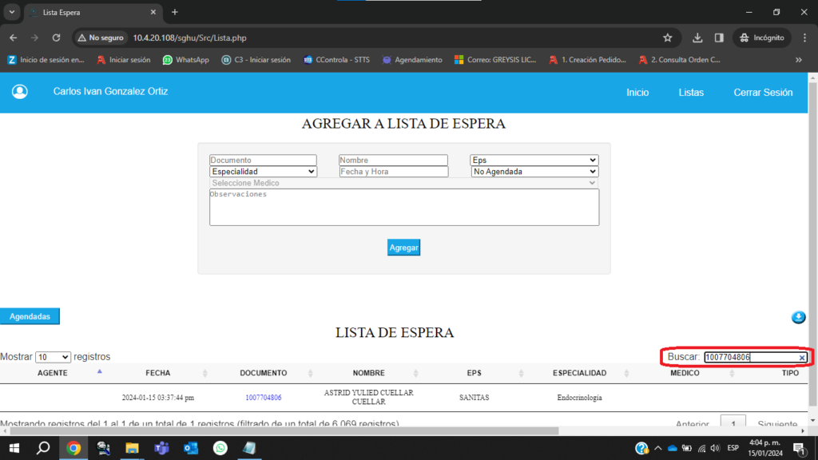The width and height of the screenshot is (818, 460).
Task: Clear the Buscar search field with X
Action: click(801, 358)
